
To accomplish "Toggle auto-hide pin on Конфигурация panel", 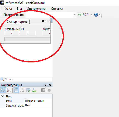I will (45, 85).
